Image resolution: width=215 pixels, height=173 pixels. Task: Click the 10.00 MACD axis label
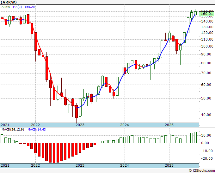click(x=207, y=136)
